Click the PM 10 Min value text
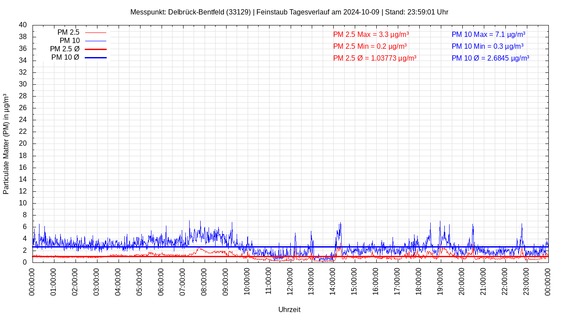The width and height of the screenshot is (562, 316). coord(487,46)
